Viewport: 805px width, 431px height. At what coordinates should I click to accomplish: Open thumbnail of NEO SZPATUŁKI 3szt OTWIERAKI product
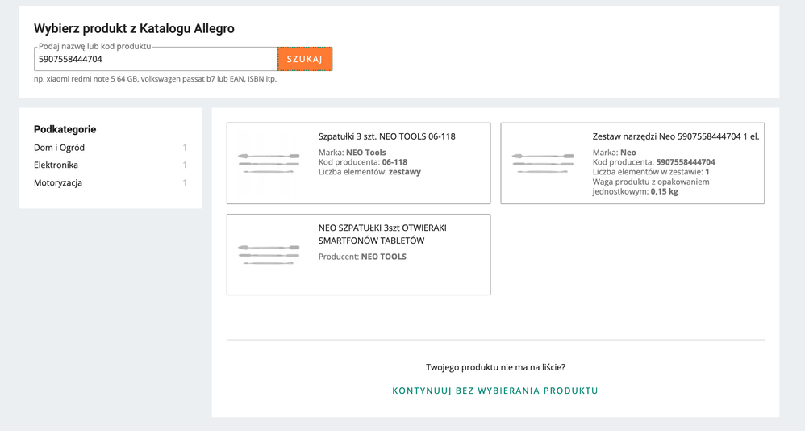269,255
